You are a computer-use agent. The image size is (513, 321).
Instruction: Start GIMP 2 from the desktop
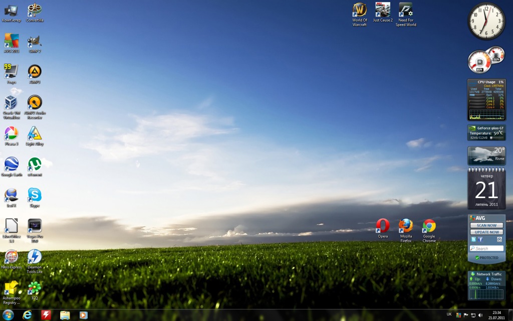[x=35, y=44]
